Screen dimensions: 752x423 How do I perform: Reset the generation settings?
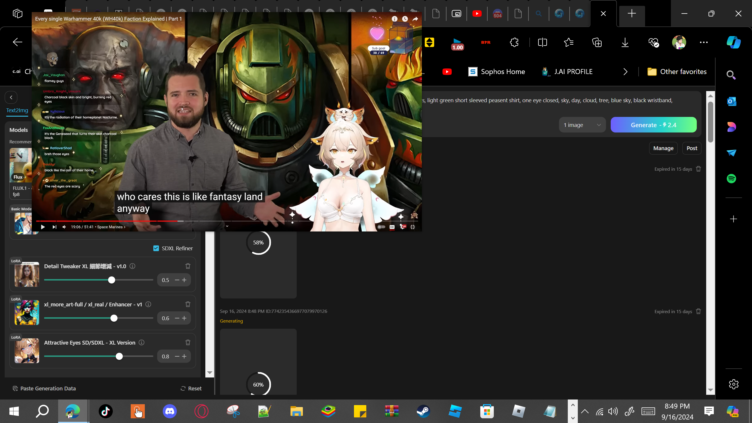tap(191, 388)
